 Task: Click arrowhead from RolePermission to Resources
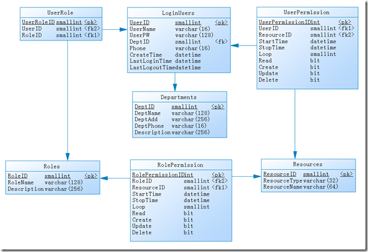click(257, 176)
